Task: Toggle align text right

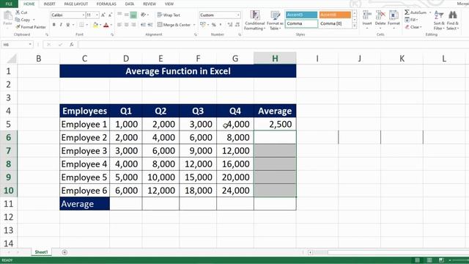Action: click(x=133, y=25)
